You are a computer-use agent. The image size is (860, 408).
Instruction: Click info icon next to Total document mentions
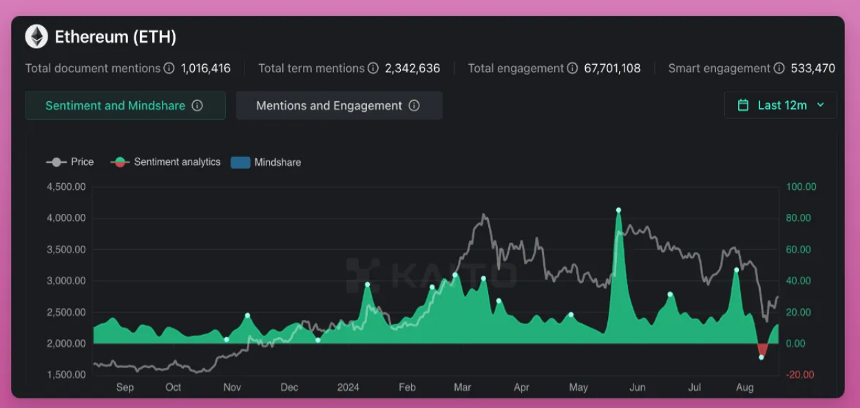pyautogui.click(x=169, y=68)
